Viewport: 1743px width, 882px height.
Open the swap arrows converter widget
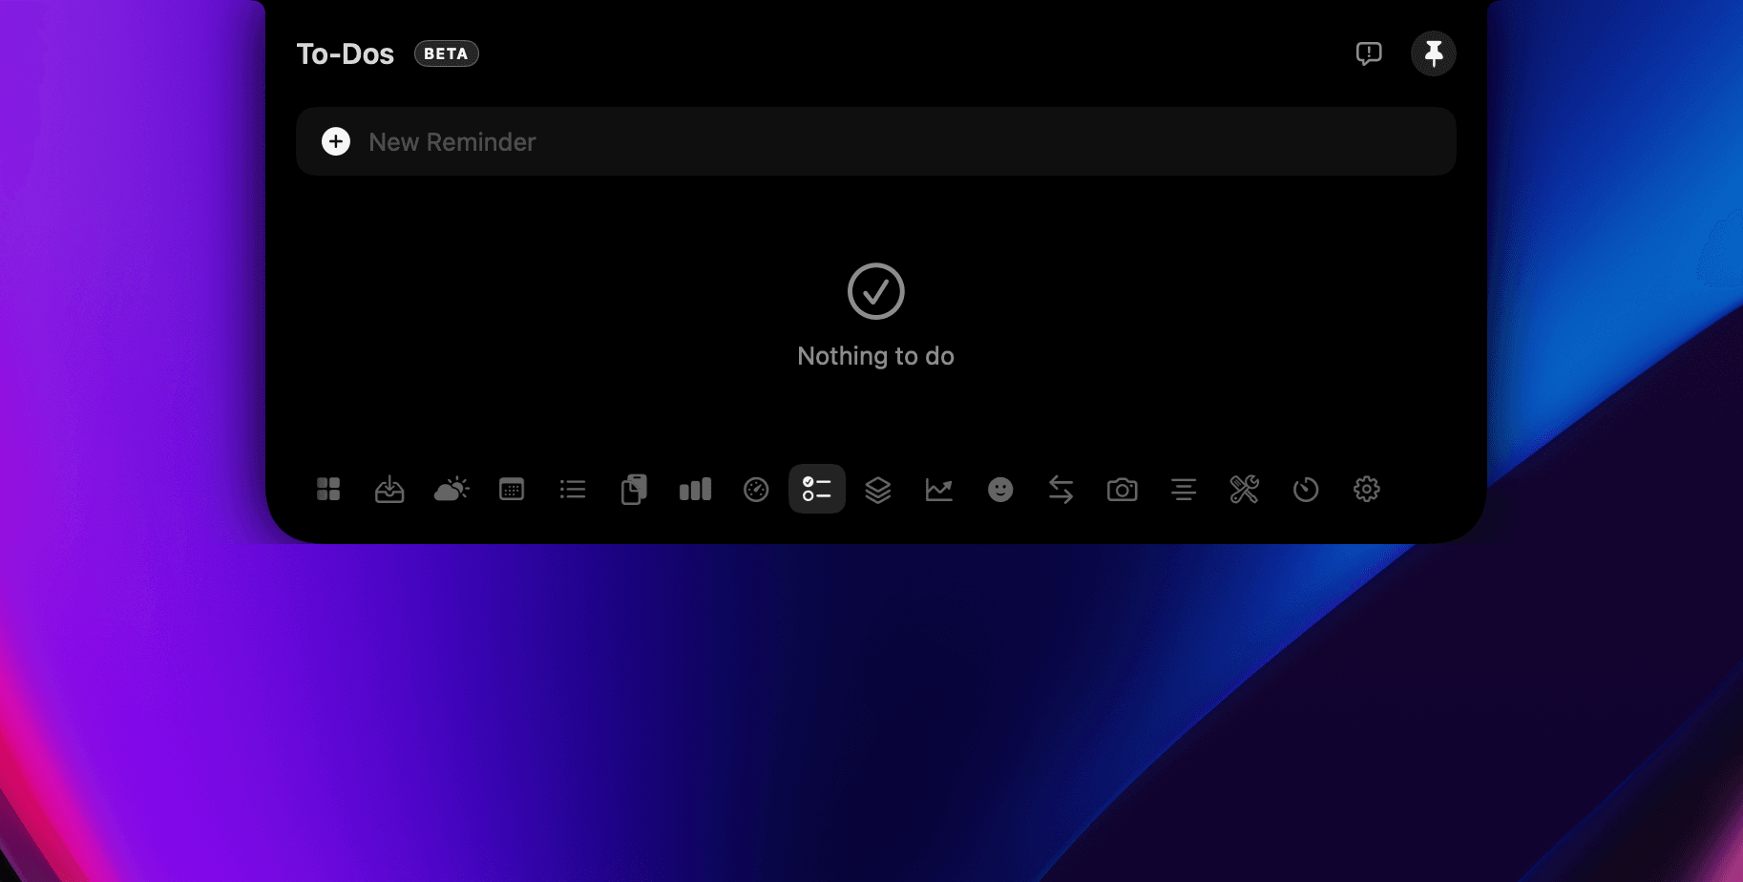(1061, 490)
